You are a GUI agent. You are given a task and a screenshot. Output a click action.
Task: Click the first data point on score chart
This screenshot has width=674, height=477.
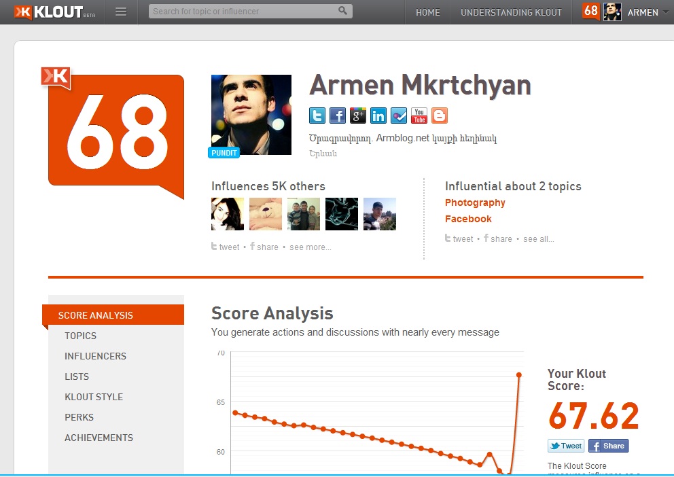click(x=235, y=412)
